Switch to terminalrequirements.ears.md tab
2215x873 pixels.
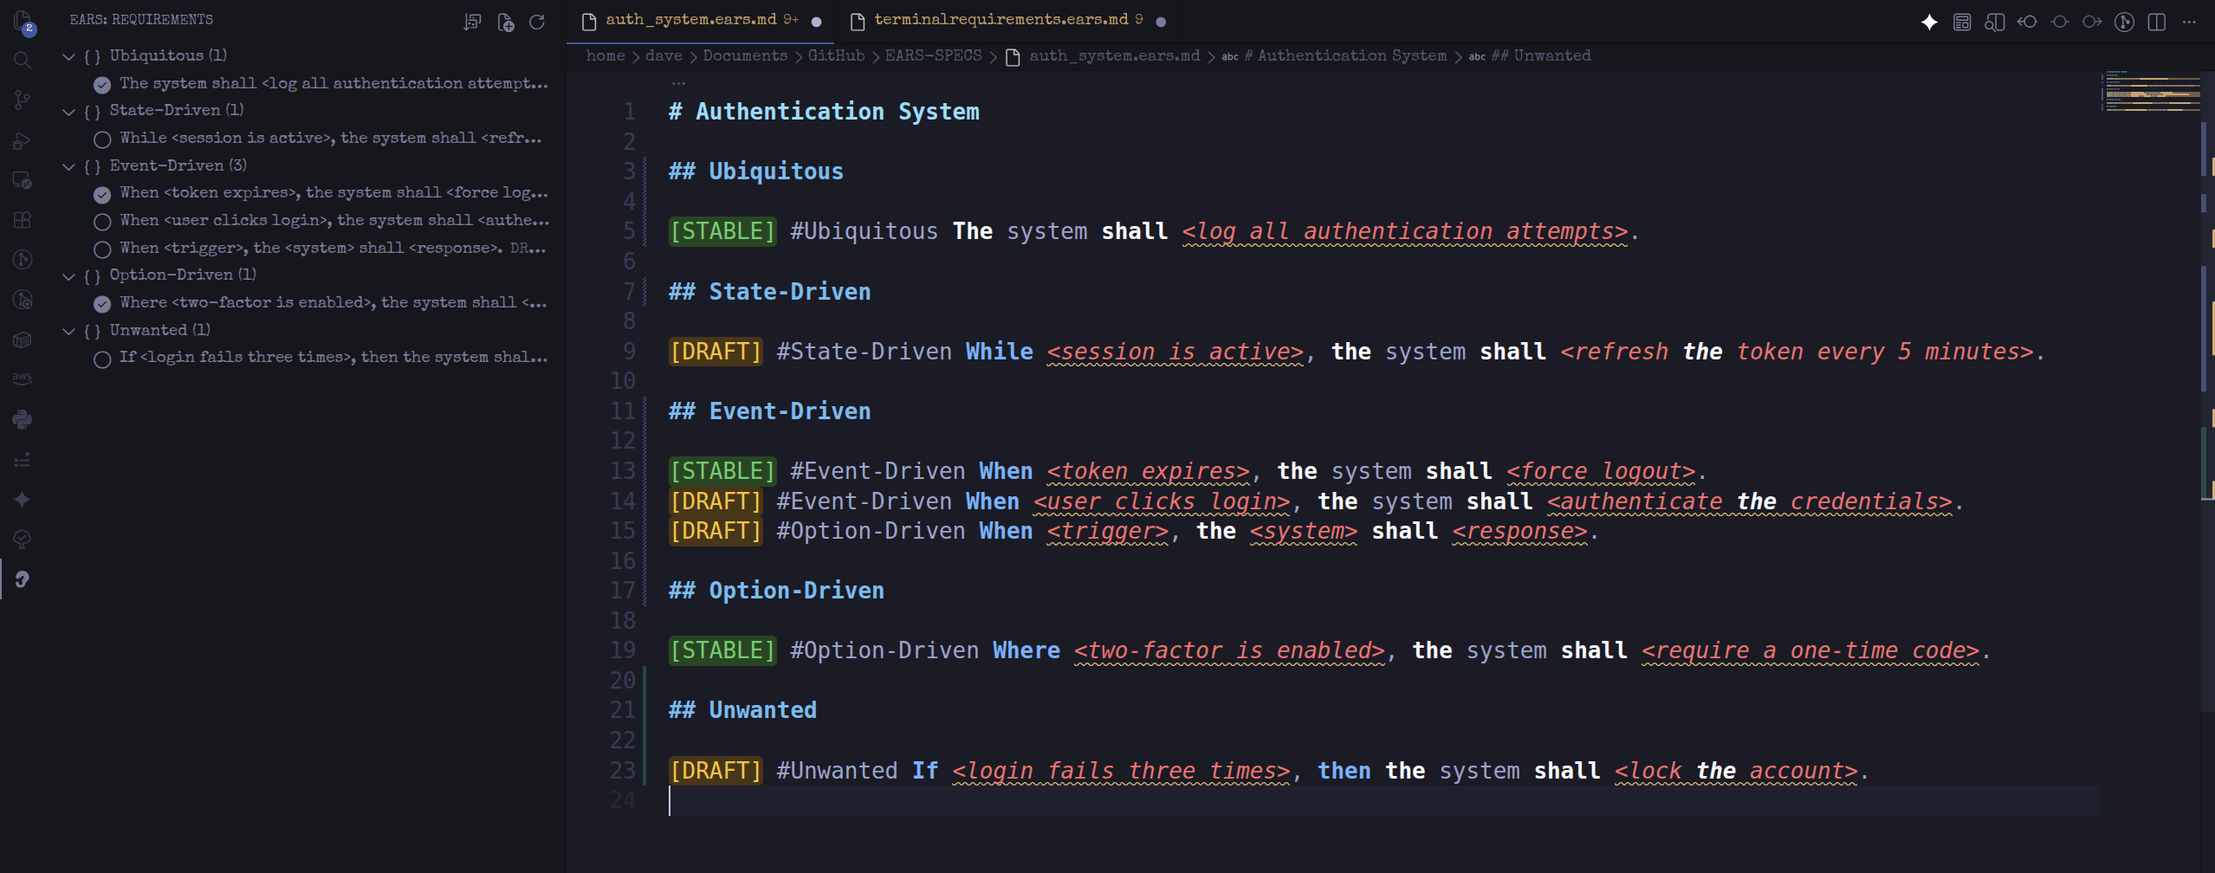tap(1007, 21)
